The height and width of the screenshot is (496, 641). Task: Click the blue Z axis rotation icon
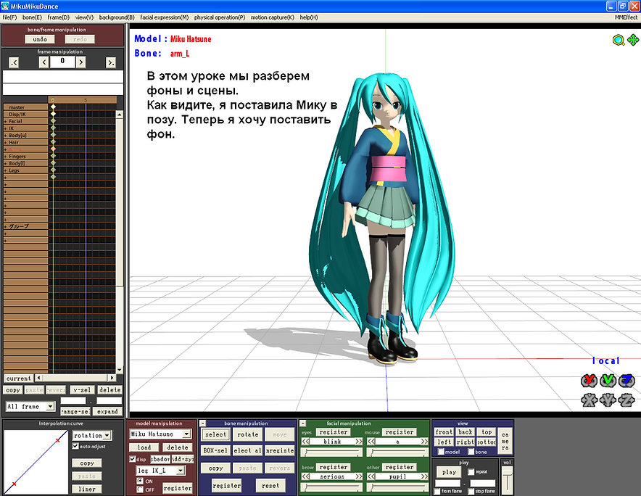click(x=626, y=381)
